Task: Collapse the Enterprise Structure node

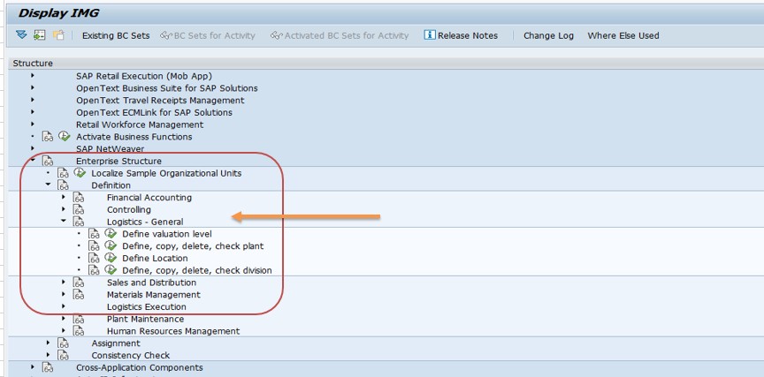Action: 33,161
